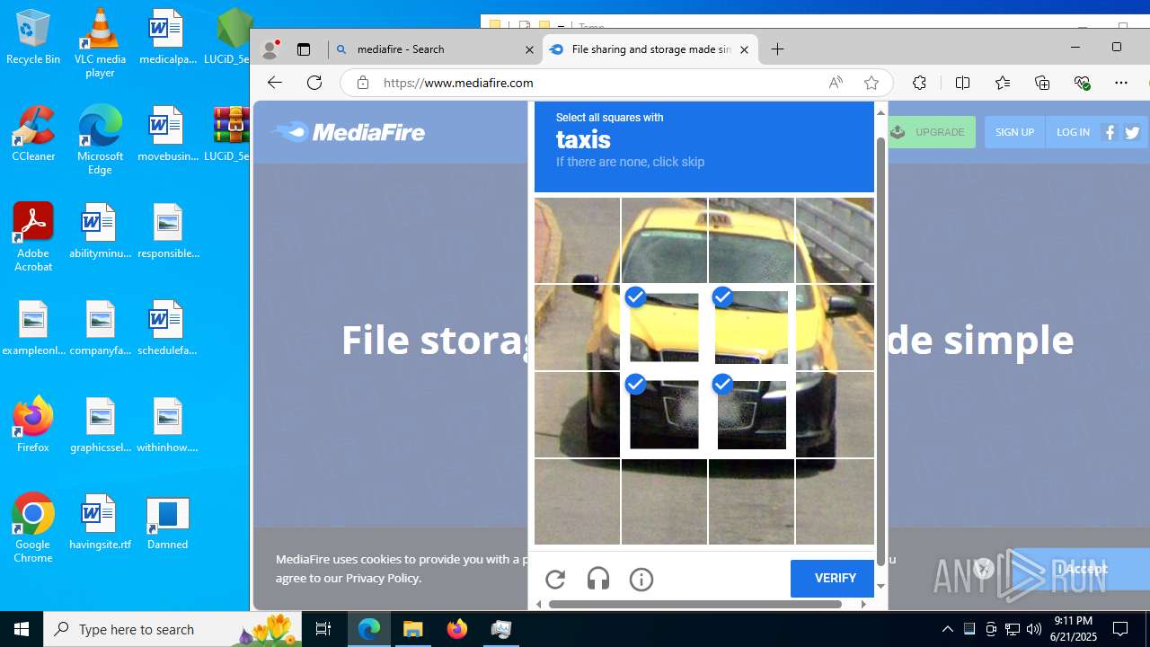
Task: Click the Edge profile avatar
Action: tap(270, 49)
